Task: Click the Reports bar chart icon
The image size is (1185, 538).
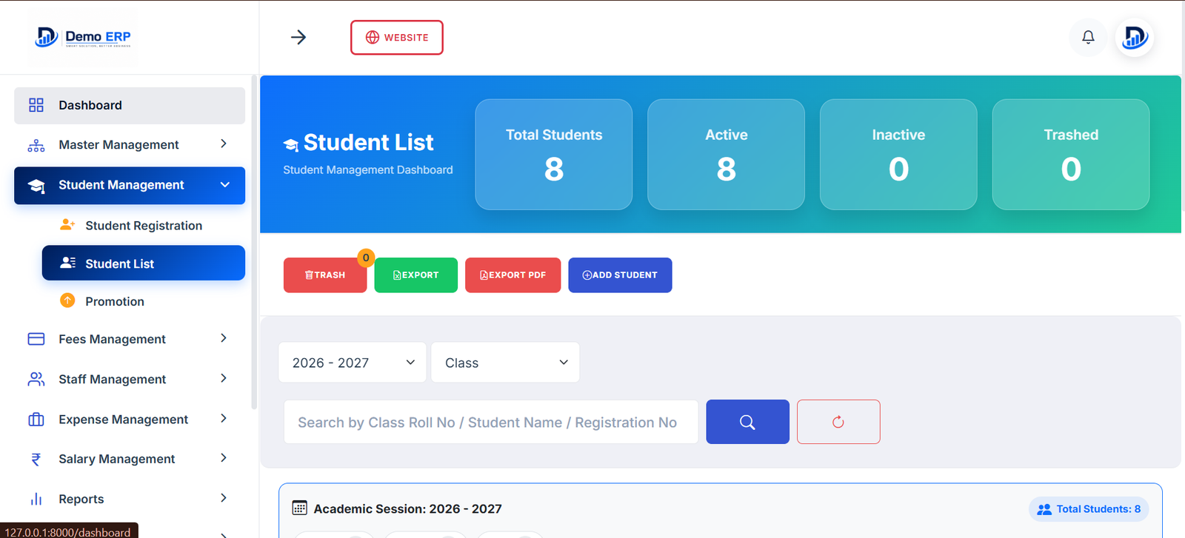Action: tap(36, 500)
